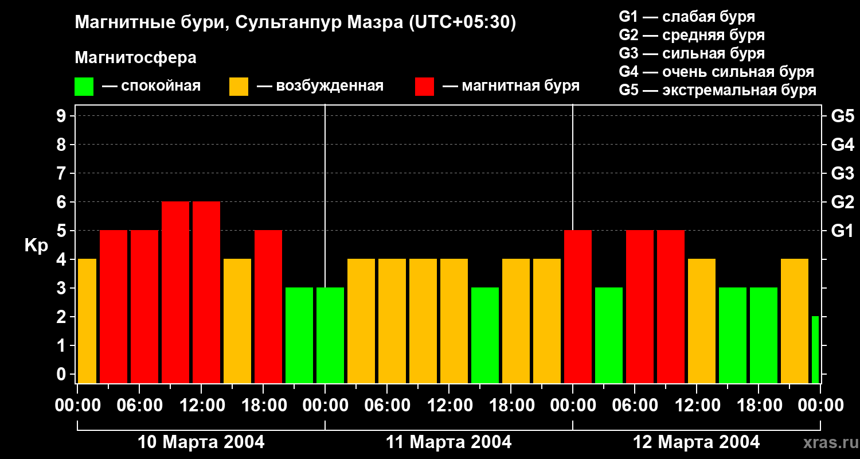Click the red 06:00–09:00 bar on 10 March
This screenshot has height=459, width=860.
pyautogui.click(x=144, y=306)
